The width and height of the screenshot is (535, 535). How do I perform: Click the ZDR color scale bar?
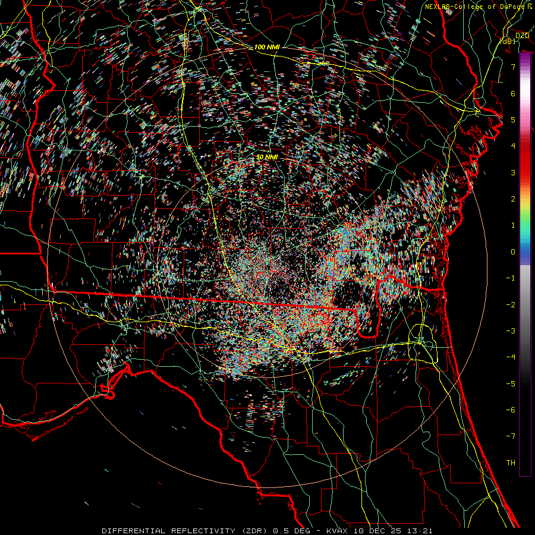pos(525,265)
